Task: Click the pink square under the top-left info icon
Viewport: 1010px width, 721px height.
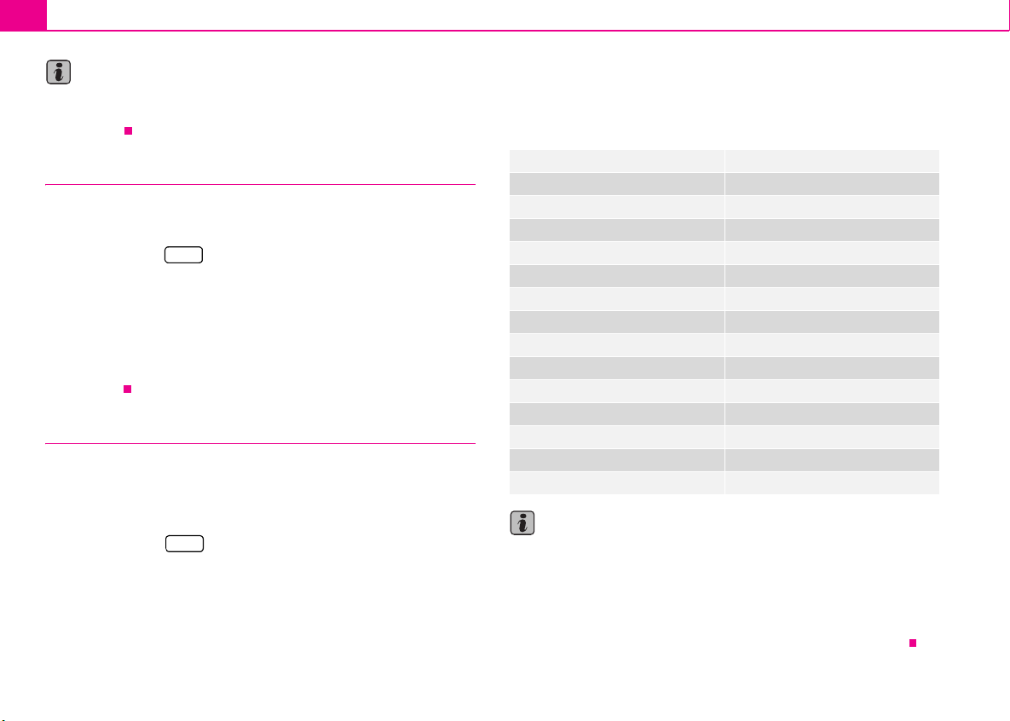Action: coord(128,130)
